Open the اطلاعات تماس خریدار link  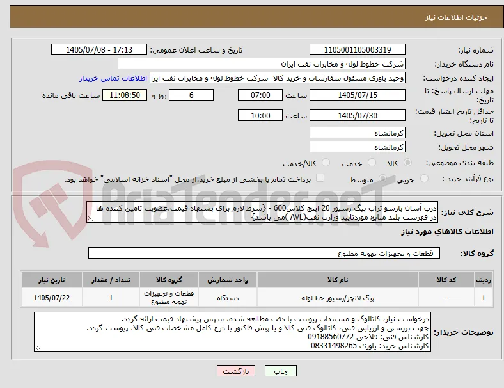113,78
